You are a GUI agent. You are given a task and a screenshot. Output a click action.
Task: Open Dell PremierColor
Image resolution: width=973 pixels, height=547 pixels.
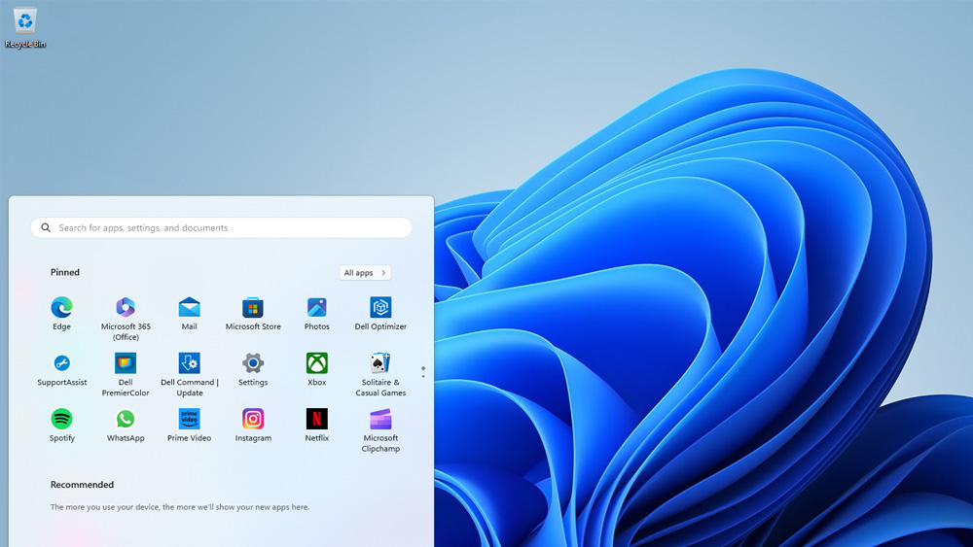pos(126,374)
